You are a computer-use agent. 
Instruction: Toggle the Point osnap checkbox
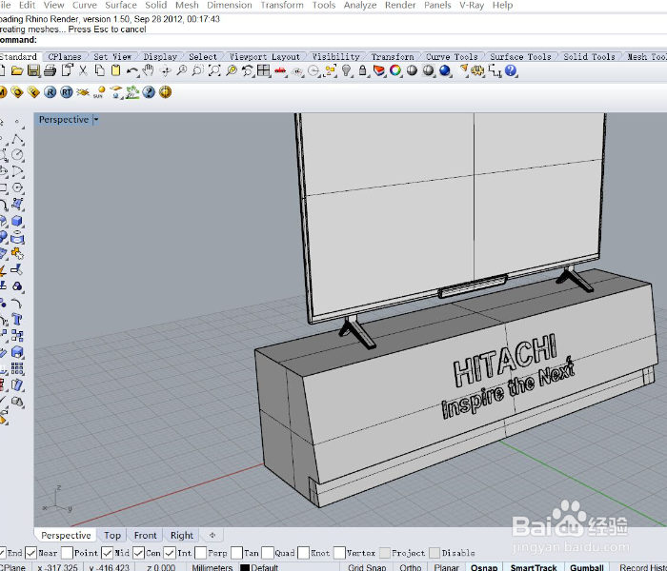tap(67, 553)
